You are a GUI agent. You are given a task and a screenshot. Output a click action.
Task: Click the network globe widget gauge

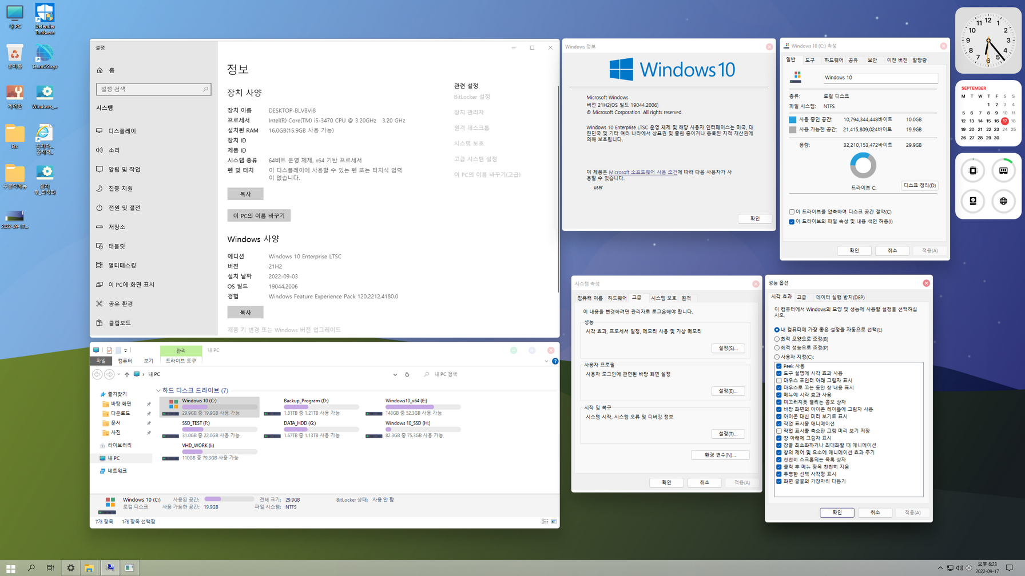click(1003, 201)
